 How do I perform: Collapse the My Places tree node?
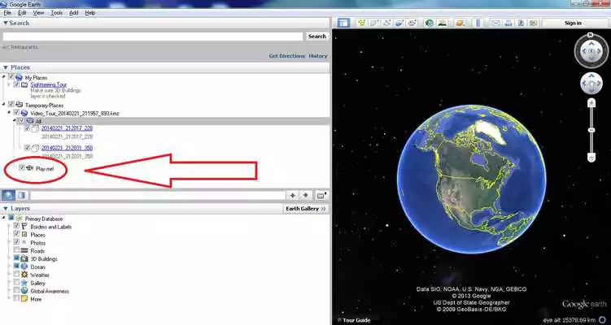click(4, 77)
